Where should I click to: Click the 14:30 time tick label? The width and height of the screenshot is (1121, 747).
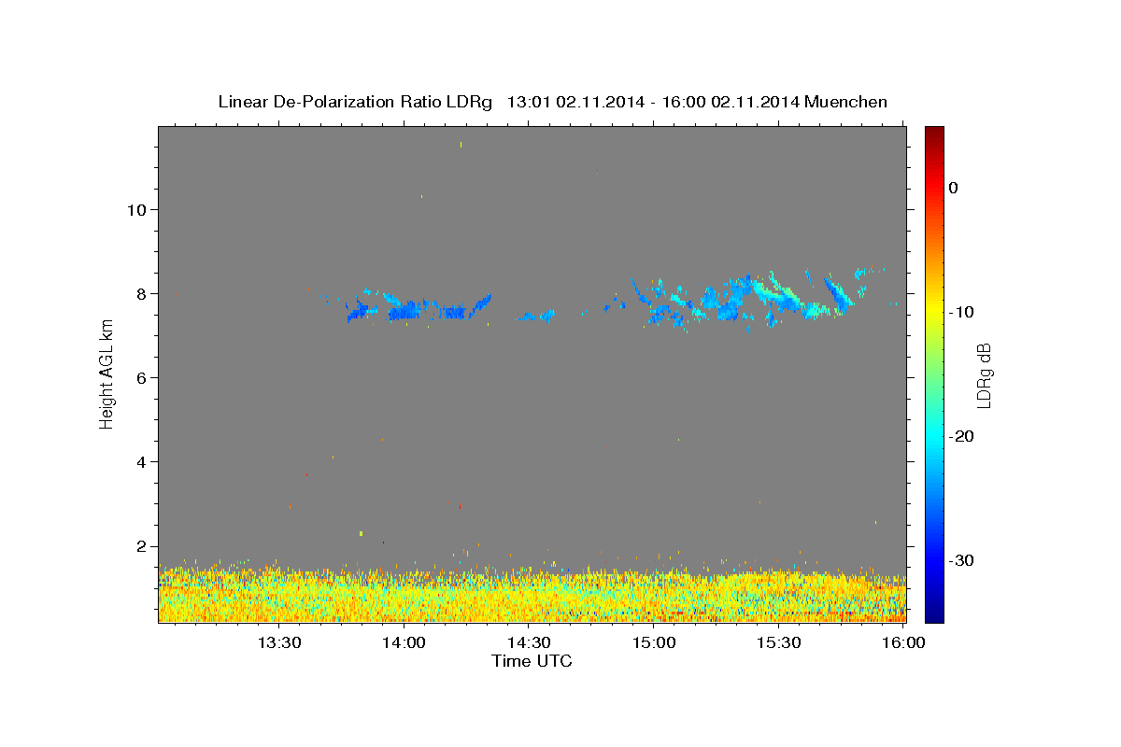529,642
